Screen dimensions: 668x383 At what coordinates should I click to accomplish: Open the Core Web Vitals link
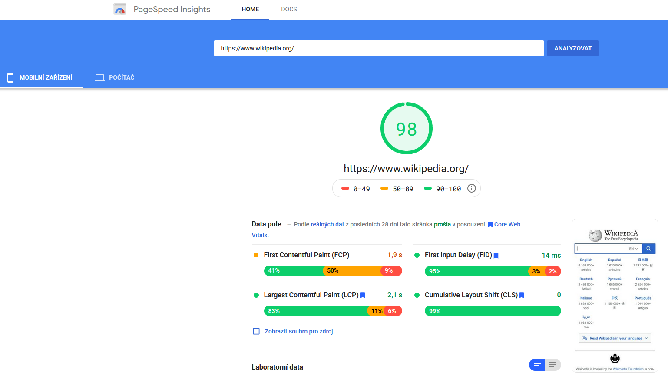507,224
